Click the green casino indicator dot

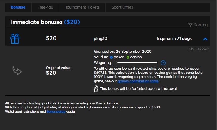[x=128, y=57]
